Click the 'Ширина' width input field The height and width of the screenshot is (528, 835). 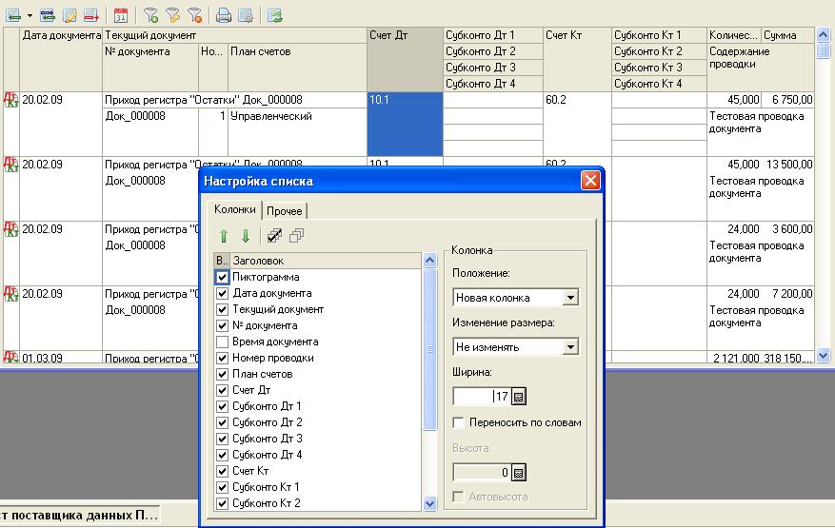point(482,396)
